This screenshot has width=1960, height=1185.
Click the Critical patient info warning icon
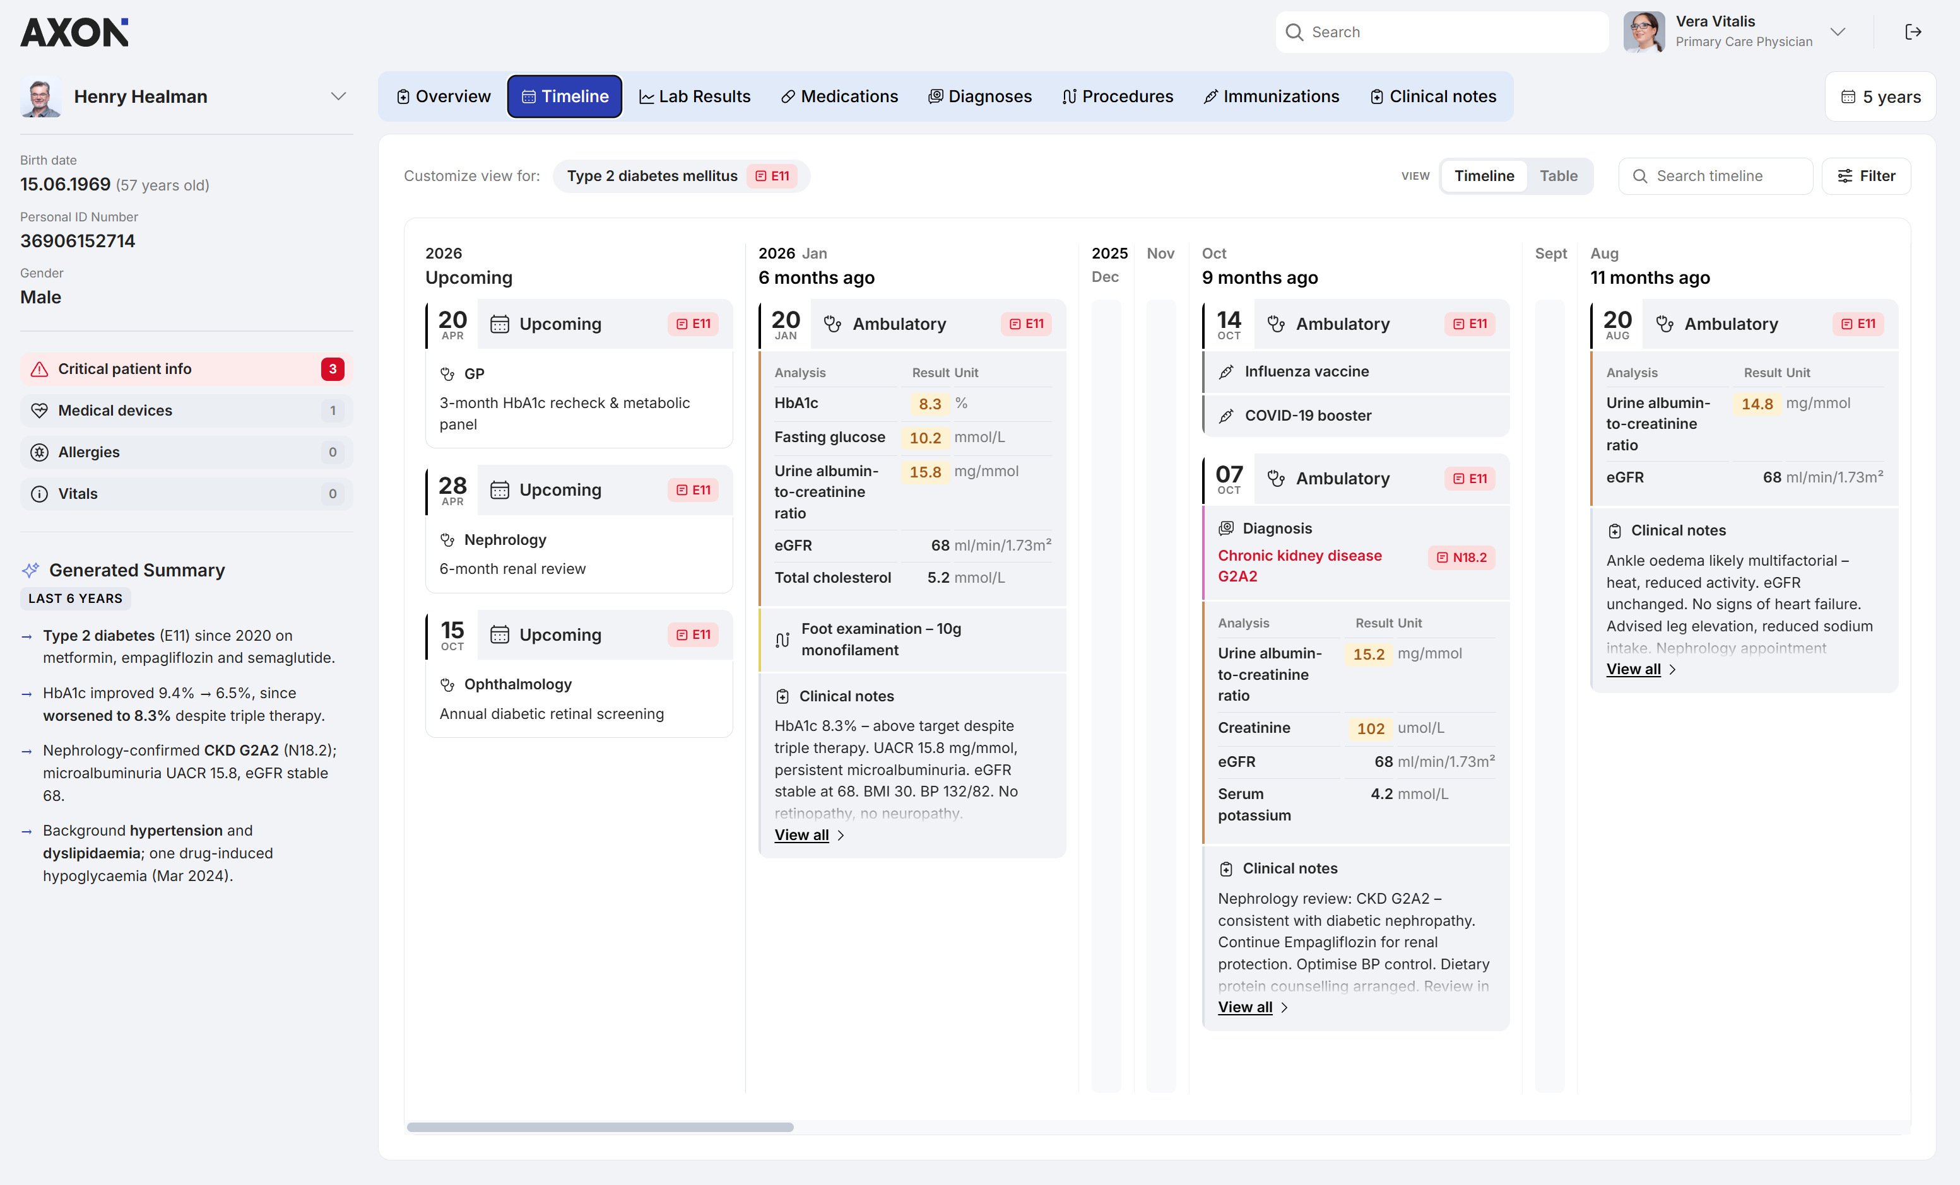pos(39,369)
